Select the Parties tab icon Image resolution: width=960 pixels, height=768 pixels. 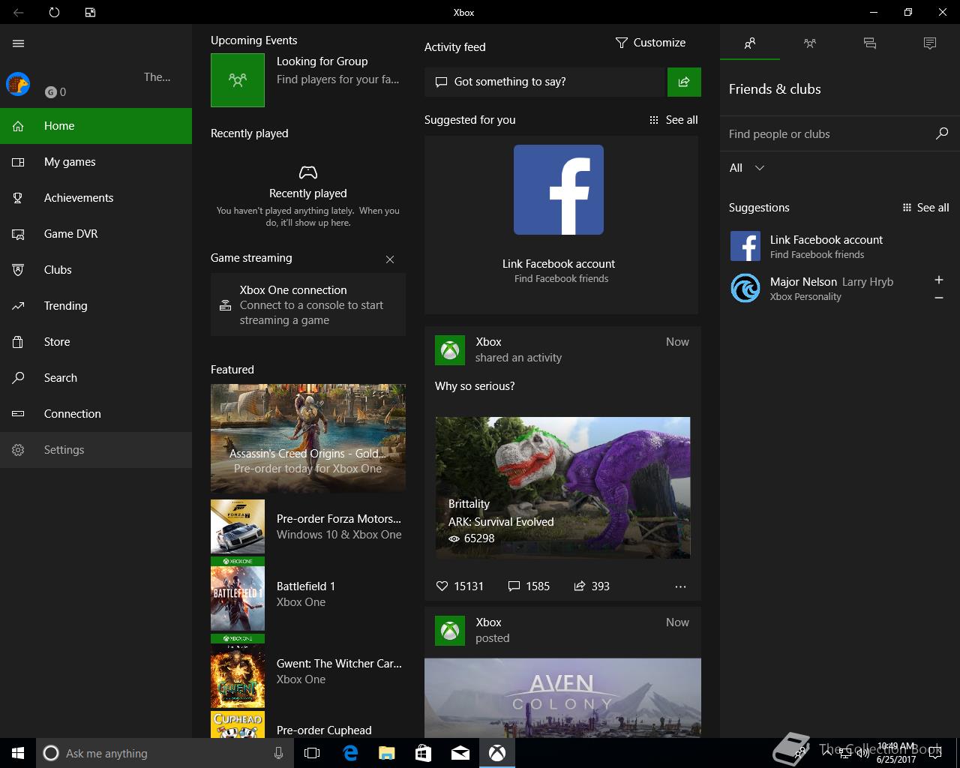click(810, 43)
